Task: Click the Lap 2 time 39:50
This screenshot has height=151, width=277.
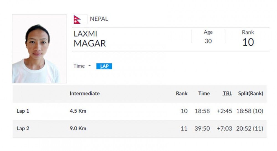Action: tap(202, 129)
